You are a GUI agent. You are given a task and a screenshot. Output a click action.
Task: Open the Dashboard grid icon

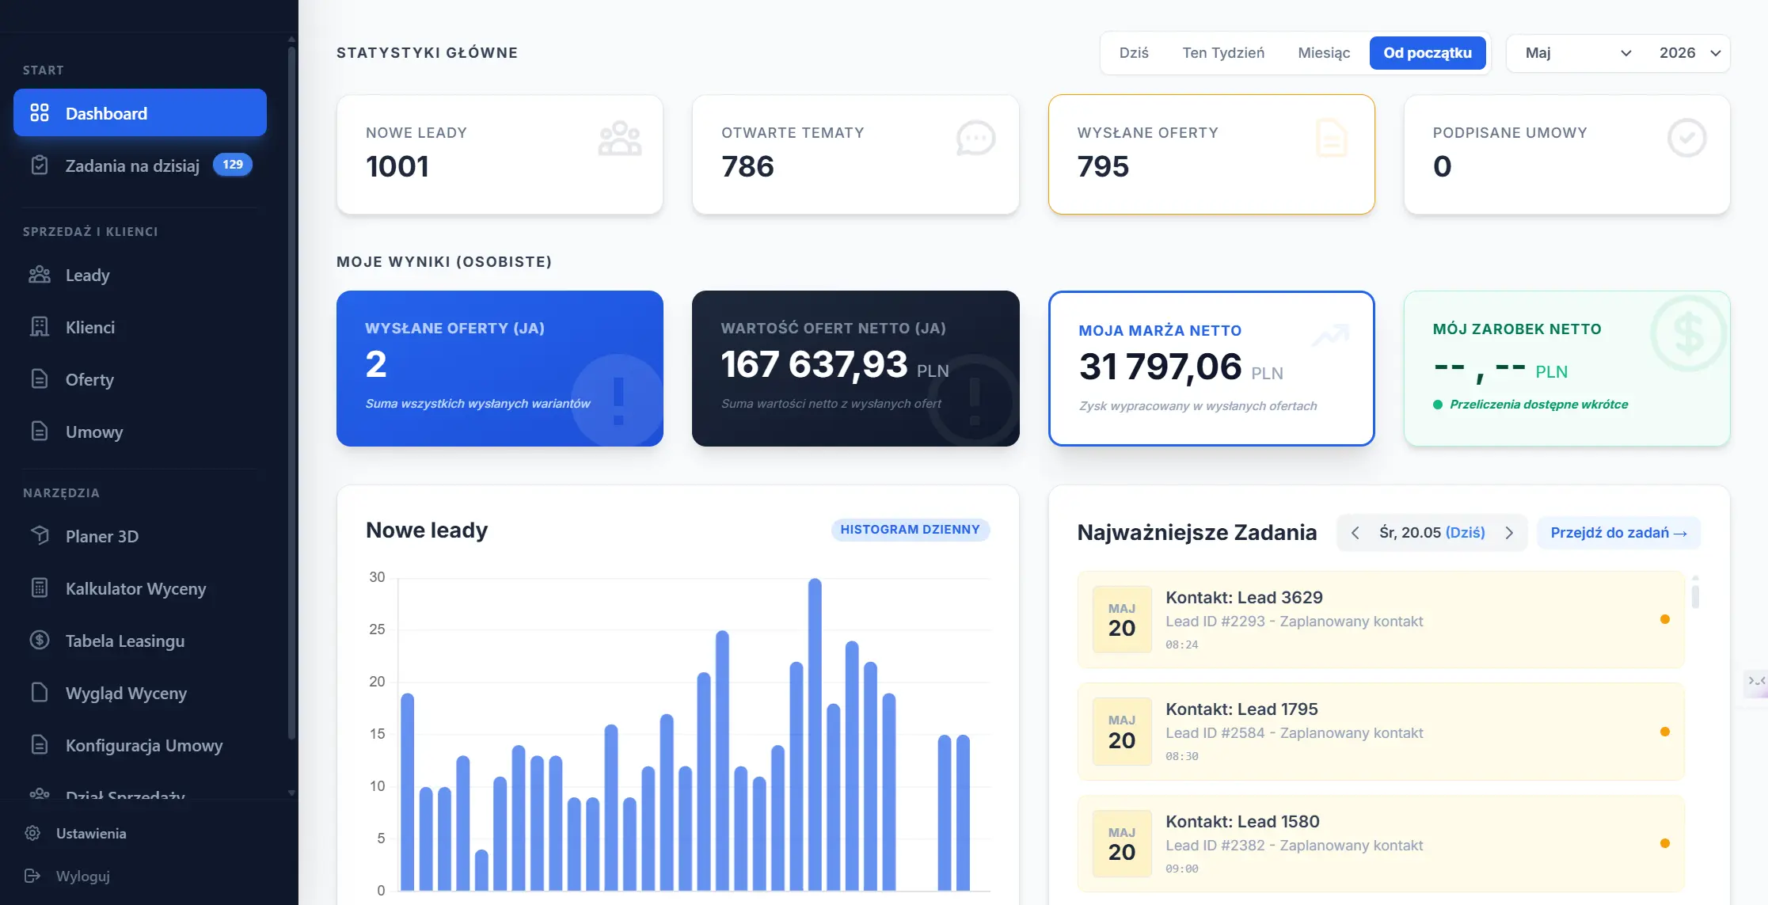click(x=40, y=113)
